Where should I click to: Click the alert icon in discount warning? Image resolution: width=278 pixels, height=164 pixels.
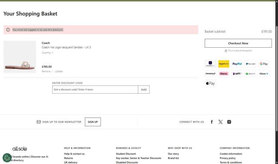tap(8, 30)
